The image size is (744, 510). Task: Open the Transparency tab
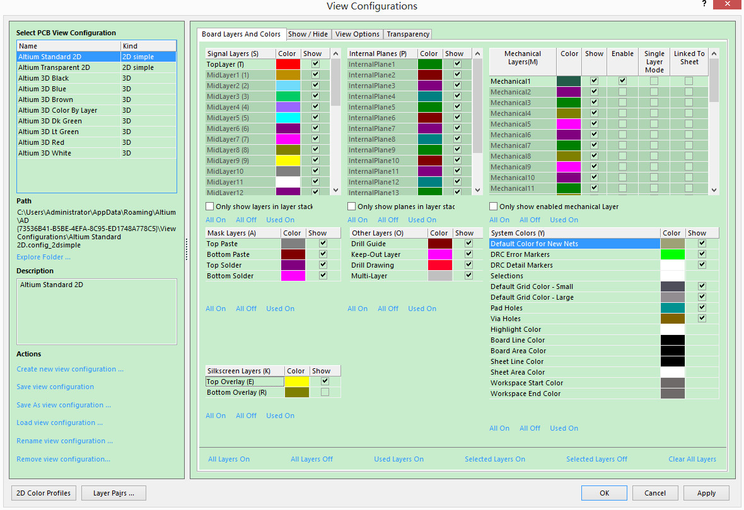point(408,34)
